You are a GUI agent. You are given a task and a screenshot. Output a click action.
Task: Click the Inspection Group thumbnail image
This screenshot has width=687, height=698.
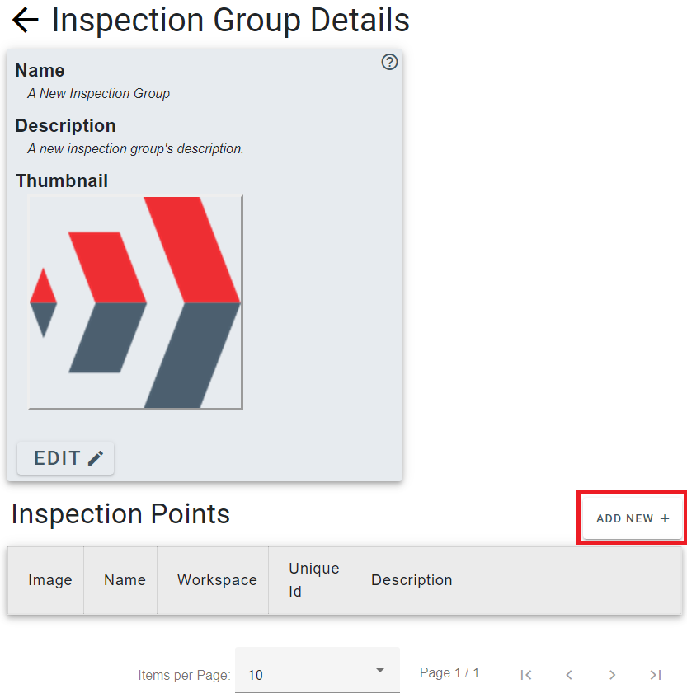coord(136,302)
